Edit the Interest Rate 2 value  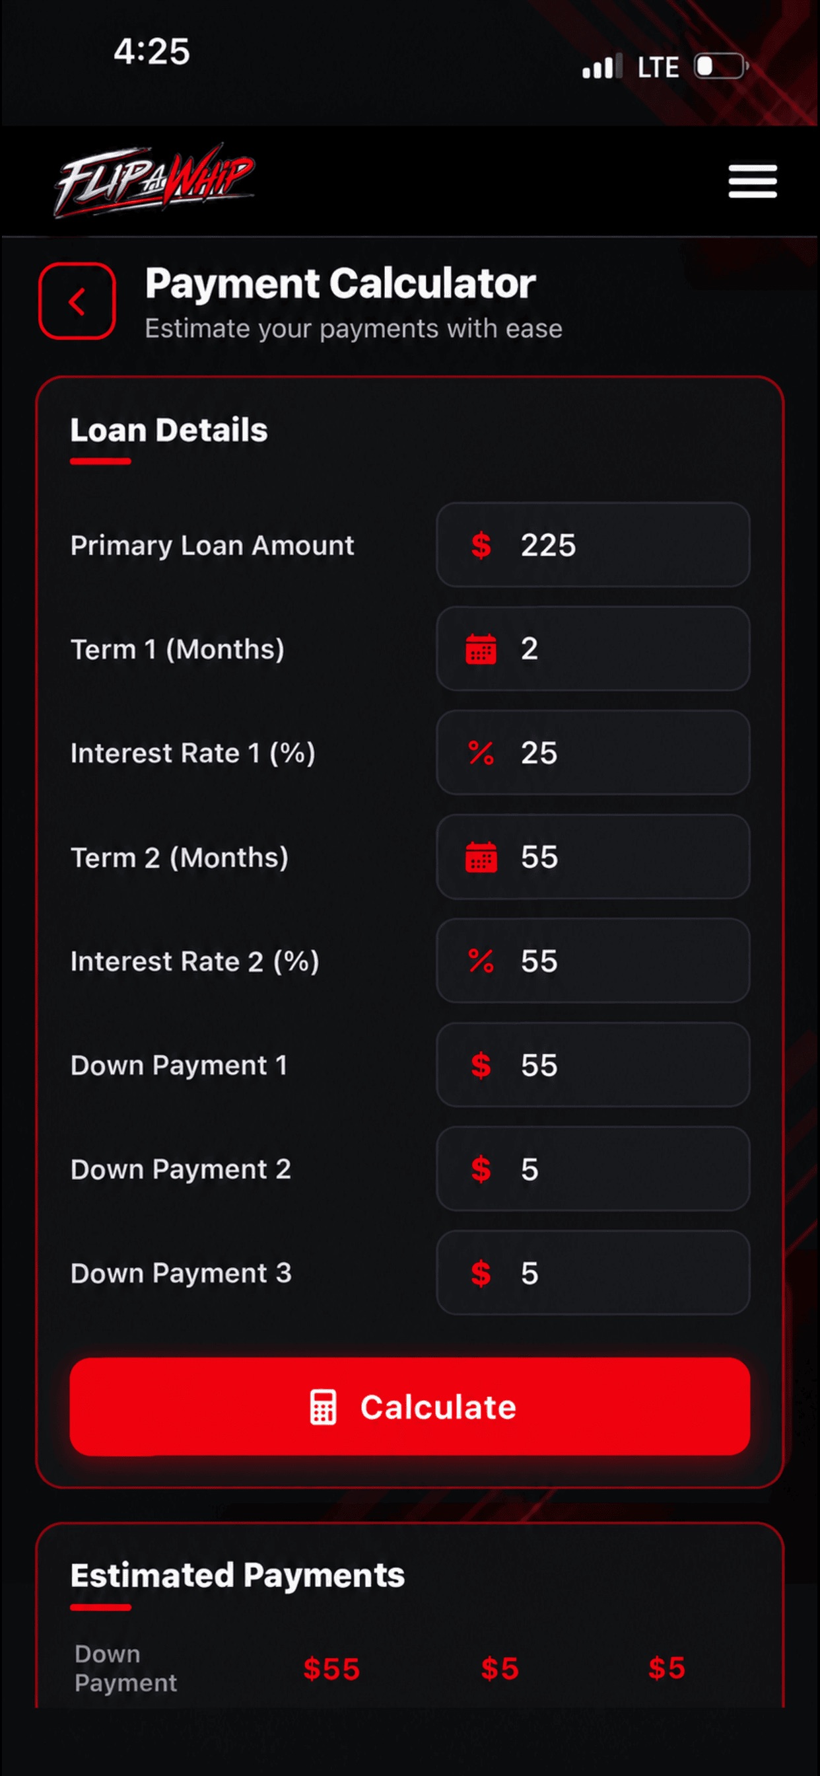click(594, 961)
